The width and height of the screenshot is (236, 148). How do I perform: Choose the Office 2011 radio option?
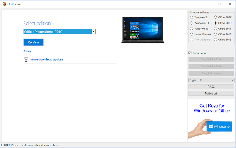click(x=215, y=29)
